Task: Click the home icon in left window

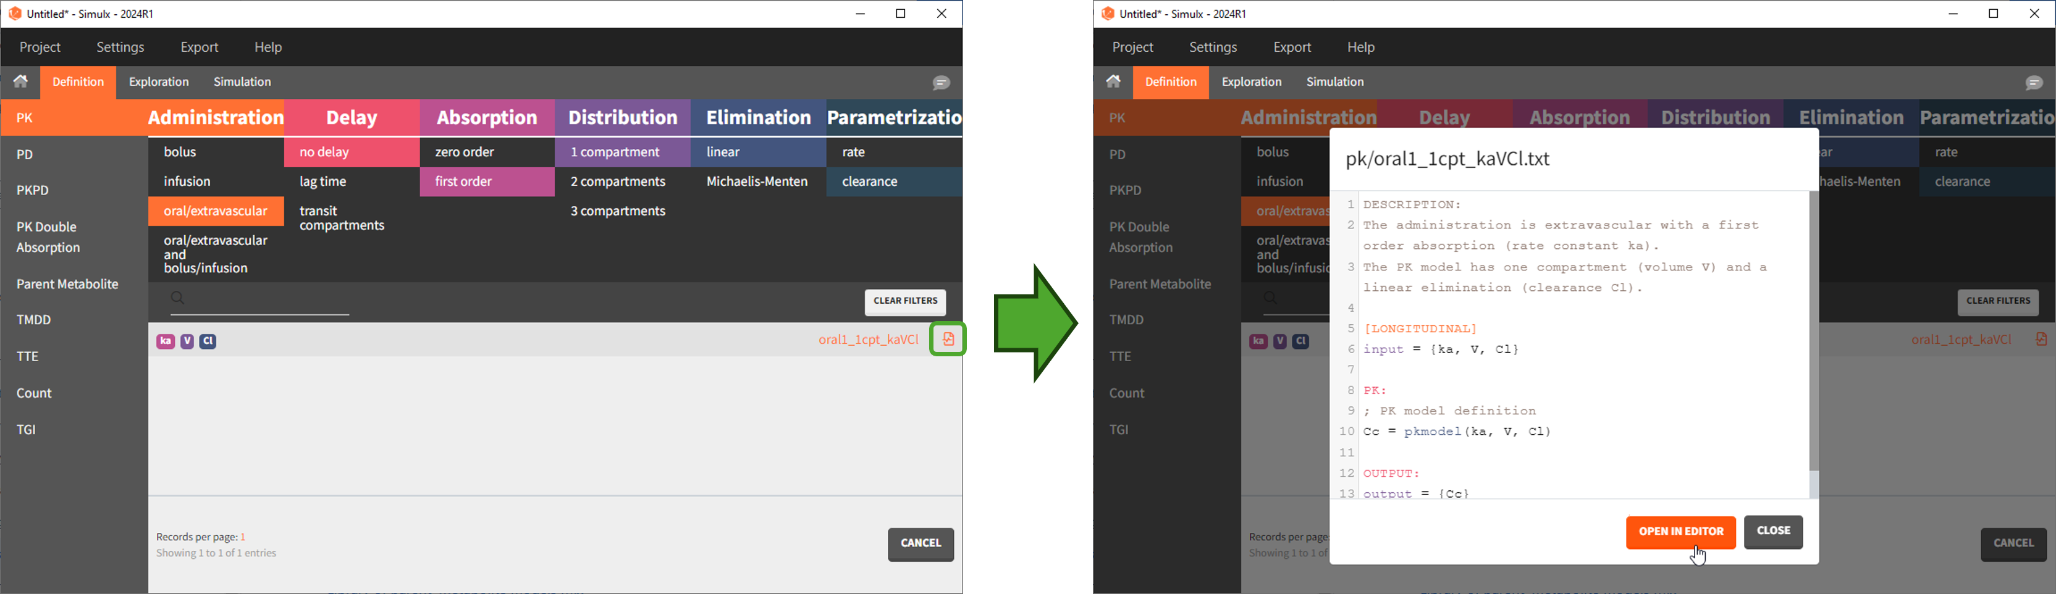Action: tap(21, 82)
